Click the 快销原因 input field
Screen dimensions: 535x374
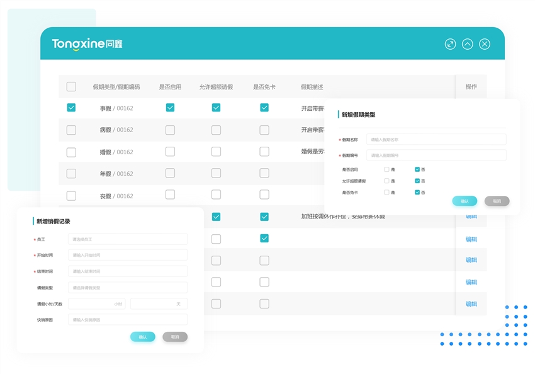127,320
